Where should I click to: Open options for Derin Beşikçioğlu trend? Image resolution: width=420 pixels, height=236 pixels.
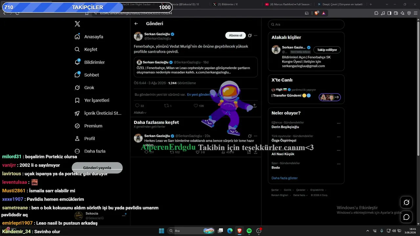(x=339, y=124)
